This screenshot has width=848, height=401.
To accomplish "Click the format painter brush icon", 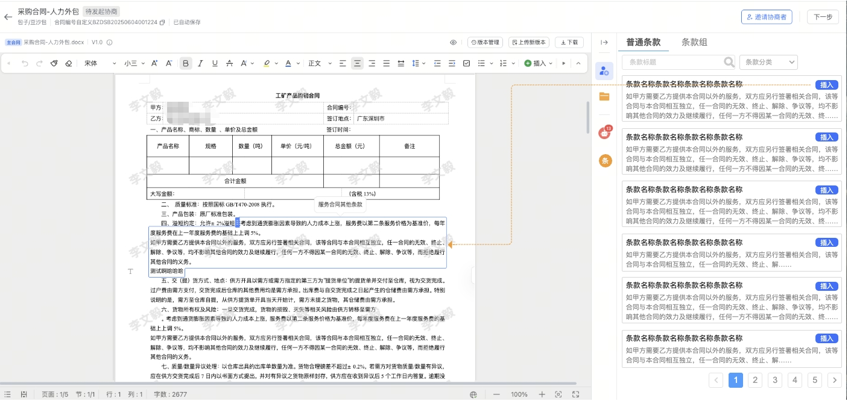I will coord(54,63).
